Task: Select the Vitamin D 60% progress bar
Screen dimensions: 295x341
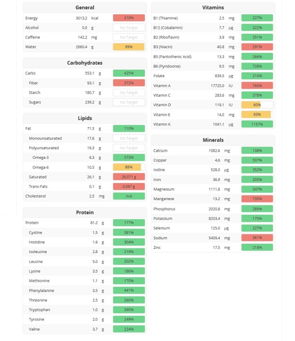Action: coord(257,105)
